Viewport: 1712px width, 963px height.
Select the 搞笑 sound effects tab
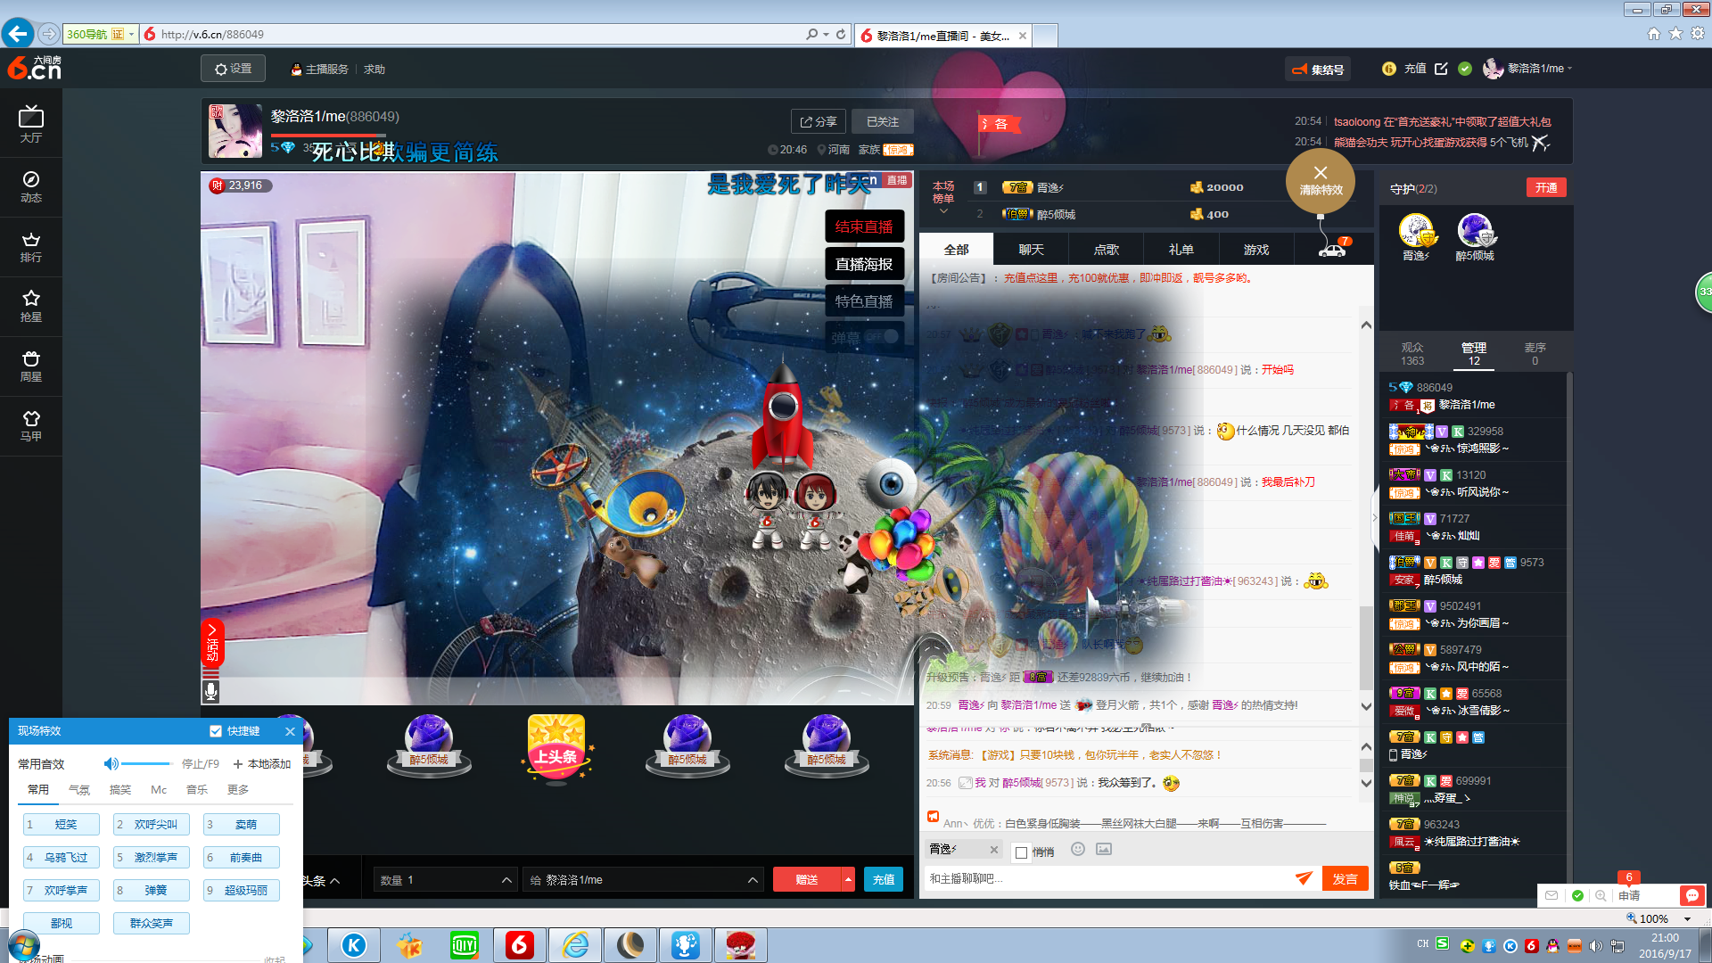pyautogui.click(x=120, y=790)
